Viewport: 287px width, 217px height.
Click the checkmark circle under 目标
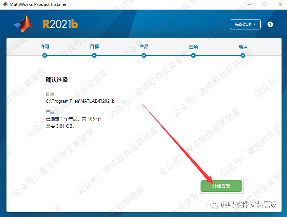[94, 55]
